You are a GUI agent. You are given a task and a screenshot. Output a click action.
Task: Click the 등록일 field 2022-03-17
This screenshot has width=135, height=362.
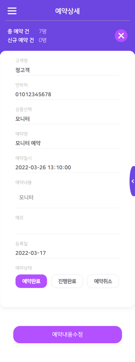[67, 253]
